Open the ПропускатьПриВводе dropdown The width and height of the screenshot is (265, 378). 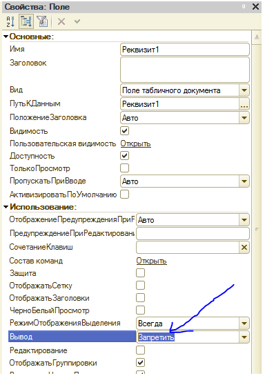244,181
